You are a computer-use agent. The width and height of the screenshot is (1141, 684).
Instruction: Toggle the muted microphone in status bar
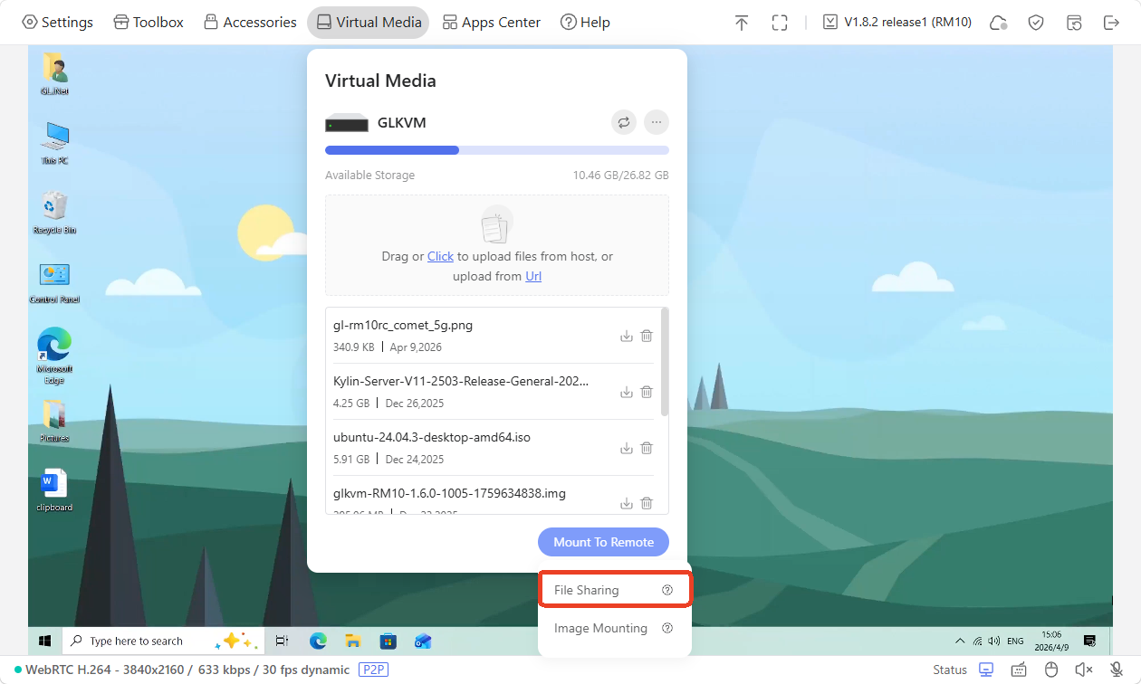1116,670
